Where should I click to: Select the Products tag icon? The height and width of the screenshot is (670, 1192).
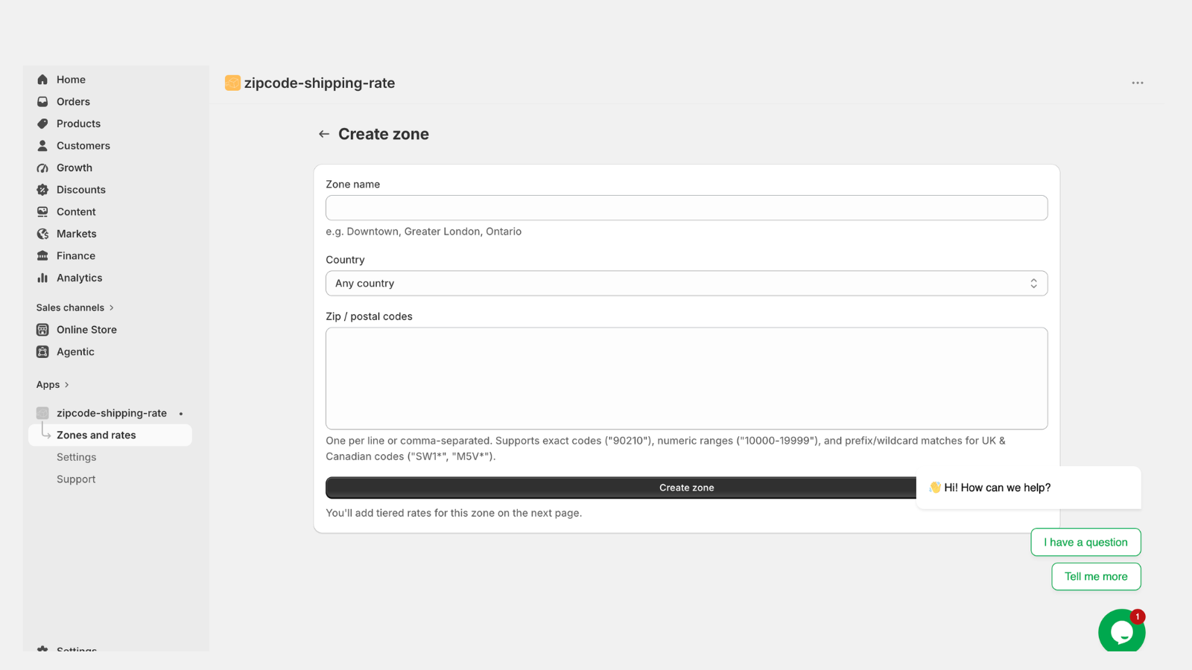click(x=42, y=124)
